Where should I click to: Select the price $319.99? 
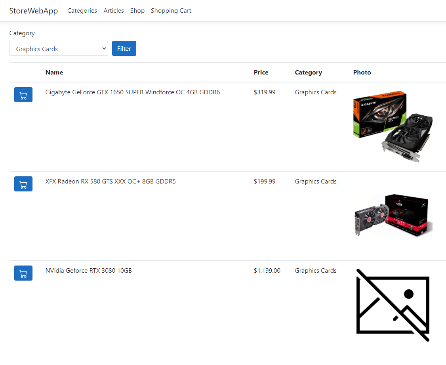(265, 92)
